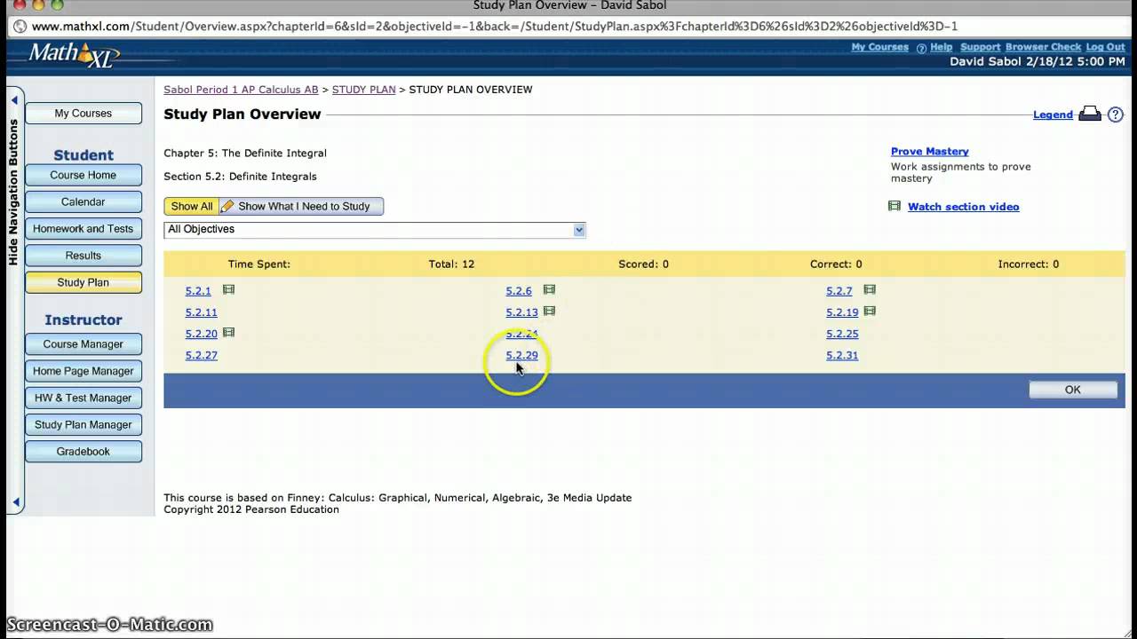Click video icon beside exercise 5.2.6
The height and width of the screenshot is (639, 1137).
549,290
